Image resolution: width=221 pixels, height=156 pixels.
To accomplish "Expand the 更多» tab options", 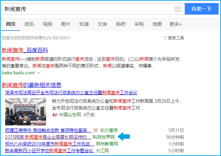I will point(175,24).
